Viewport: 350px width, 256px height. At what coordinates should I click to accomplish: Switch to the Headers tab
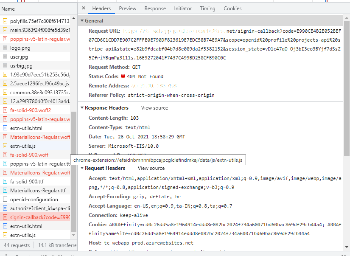pyautogui.click(x=101, y=8)
